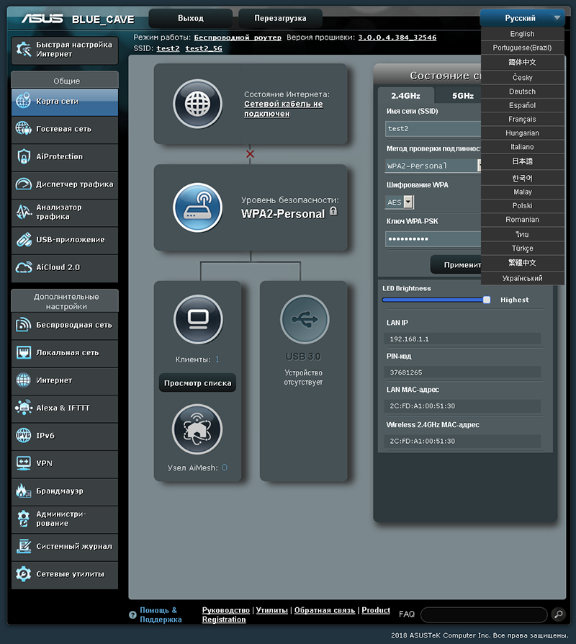
Task: Click the 'Перезагрузка' reboot button
Action: 280,19
